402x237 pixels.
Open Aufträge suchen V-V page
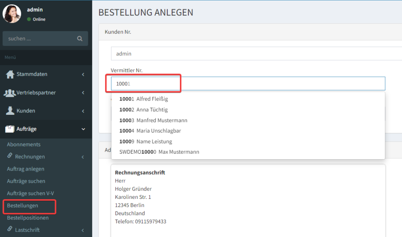coord(29,193)
